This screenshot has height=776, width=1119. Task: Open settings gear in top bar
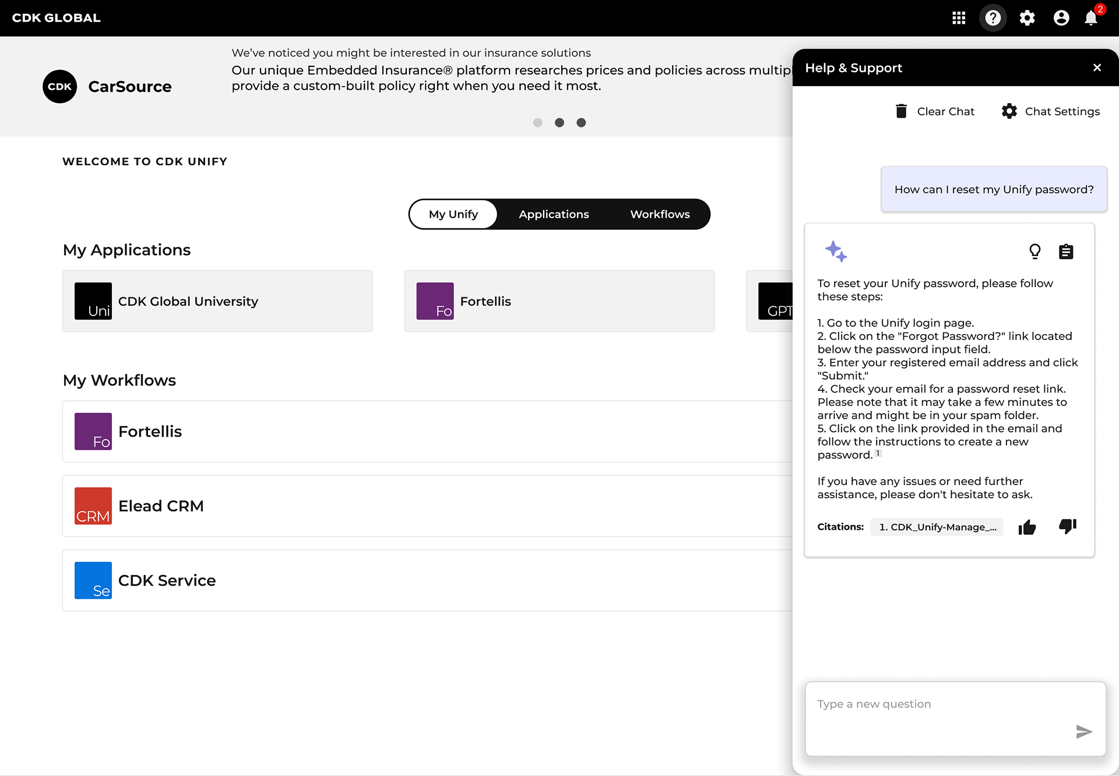[x=1027, y=18]
